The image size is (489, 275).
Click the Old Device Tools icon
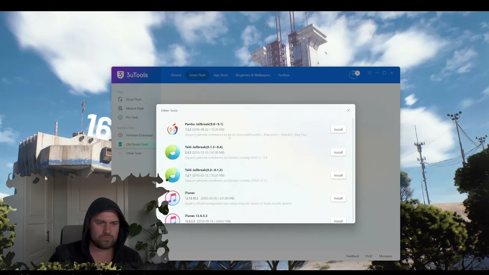point(120,144)
